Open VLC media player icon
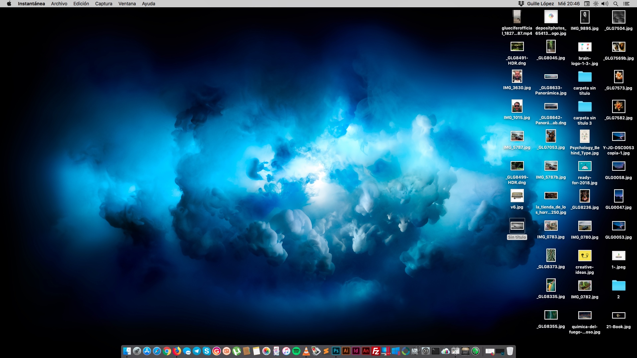 click(306, 351)
